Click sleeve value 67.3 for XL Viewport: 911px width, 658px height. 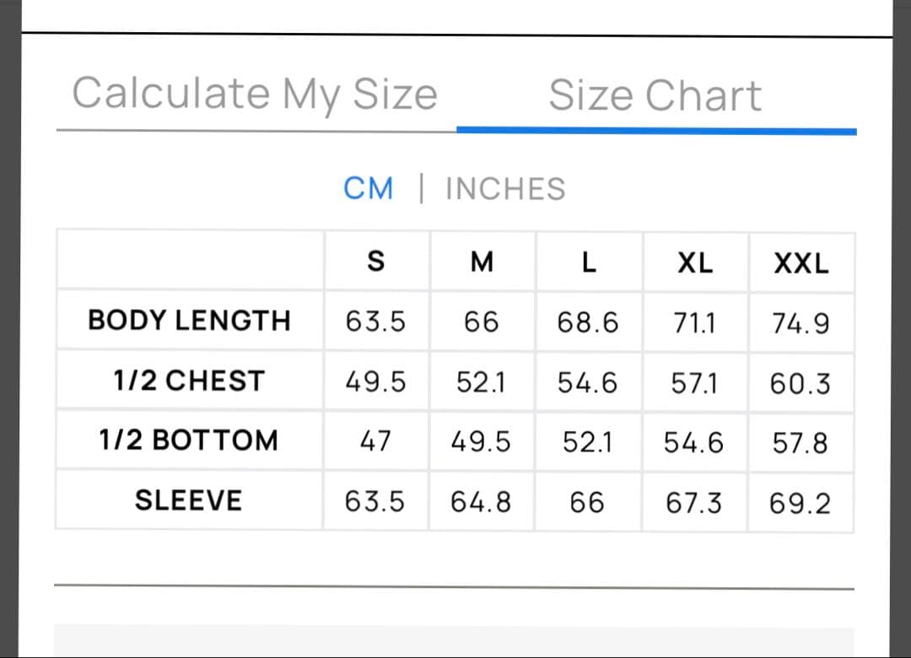693,503
